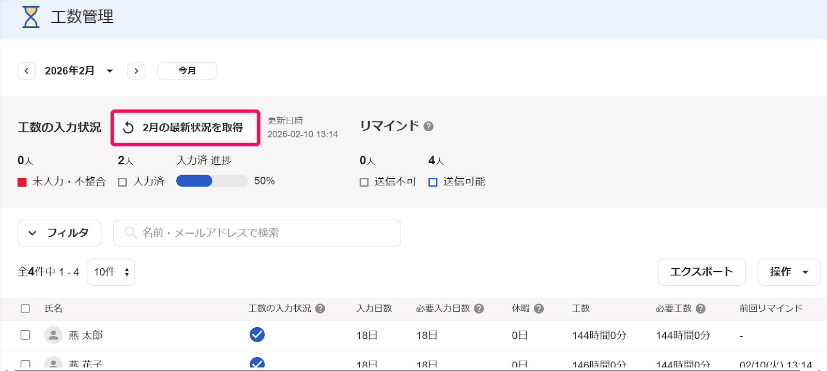The image size is (827, 371).
Task: Click the 今月 button
Action: click(187, 71)
